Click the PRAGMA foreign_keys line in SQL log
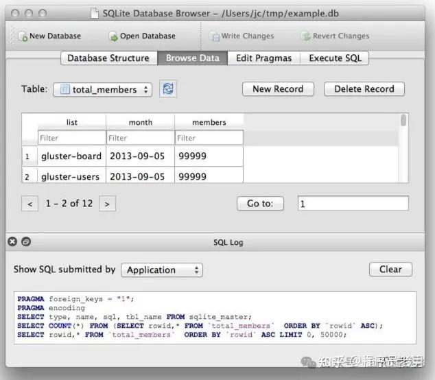 (75, 299)
